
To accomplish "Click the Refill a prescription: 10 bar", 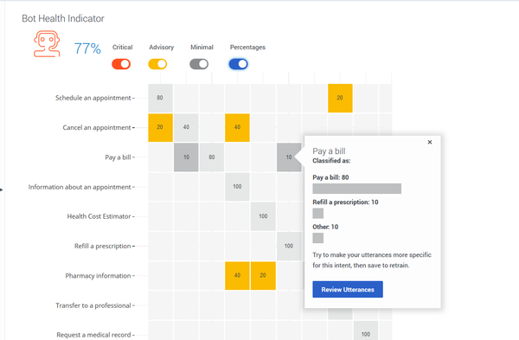I will [x=318, y=214].
